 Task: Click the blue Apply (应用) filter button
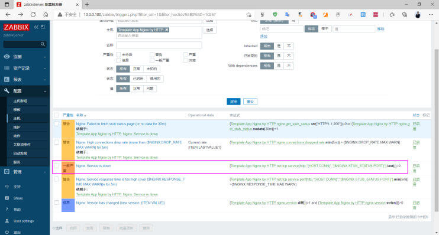pos(234,102)
